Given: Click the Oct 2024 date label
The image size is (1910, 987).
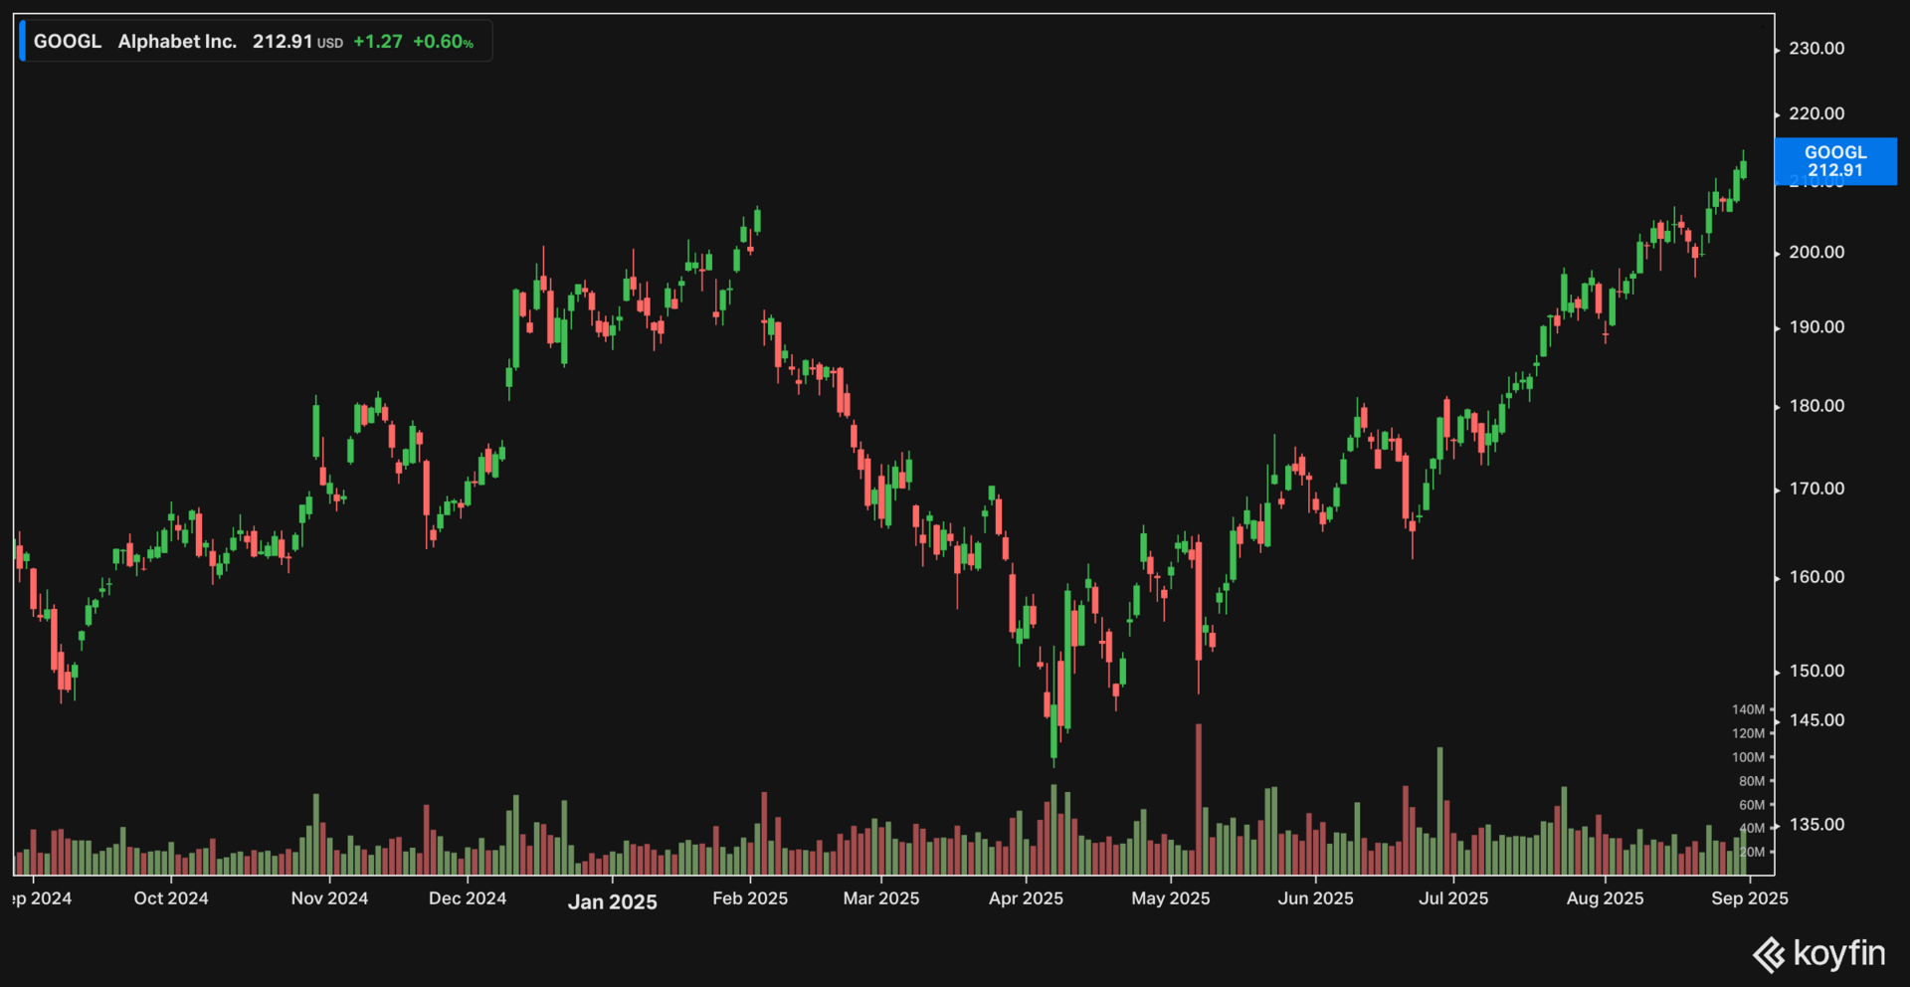Looking at the screenshot, I should 171,898.
